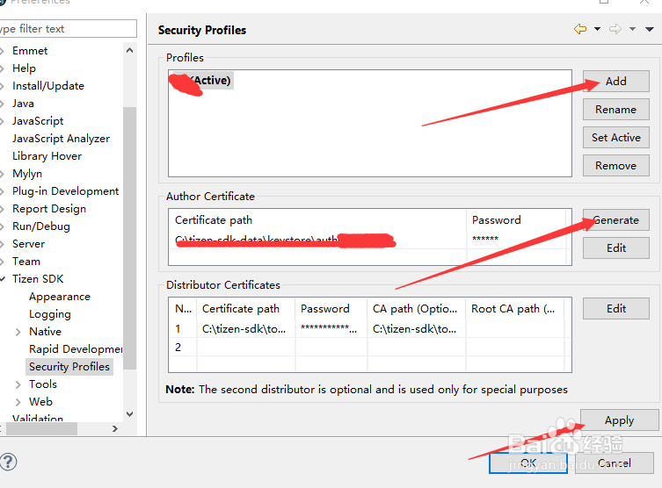The width and height of the screenshot is (662, 488).
Task: Select Run/Debug tree item
Action: [41, 226]
